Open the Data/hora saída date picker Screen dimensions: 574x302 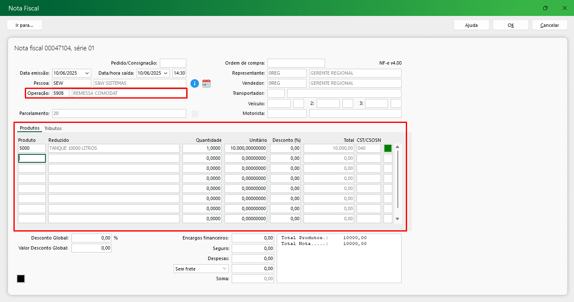166,73
